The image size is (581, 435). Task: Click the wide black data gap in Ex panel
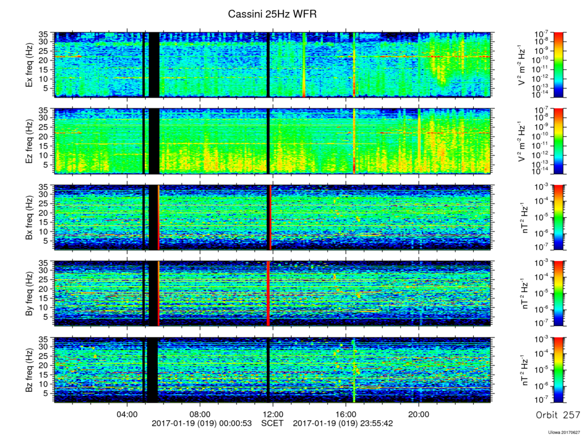coord(154,65)
